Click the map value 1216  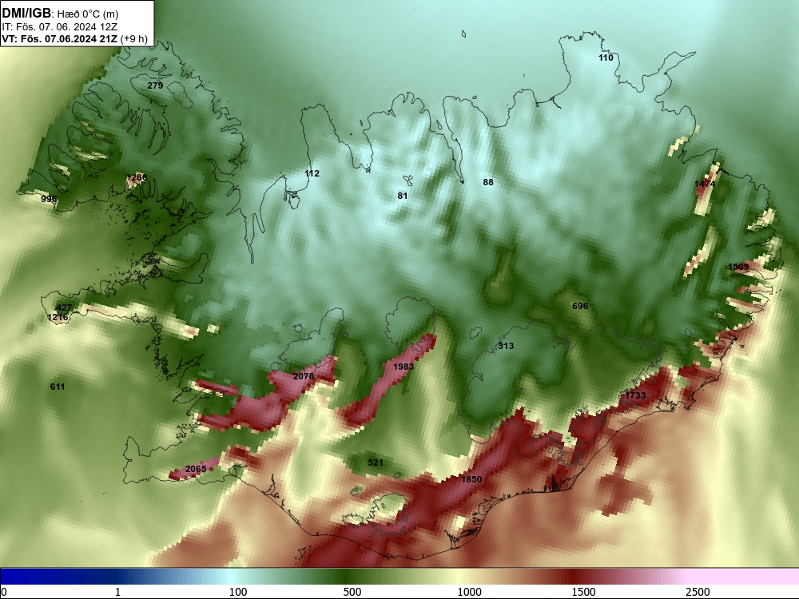tap(58, 317)
